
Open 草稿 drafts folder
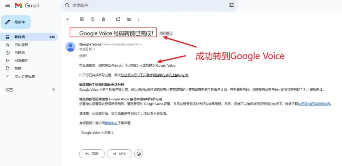[18, 68]
